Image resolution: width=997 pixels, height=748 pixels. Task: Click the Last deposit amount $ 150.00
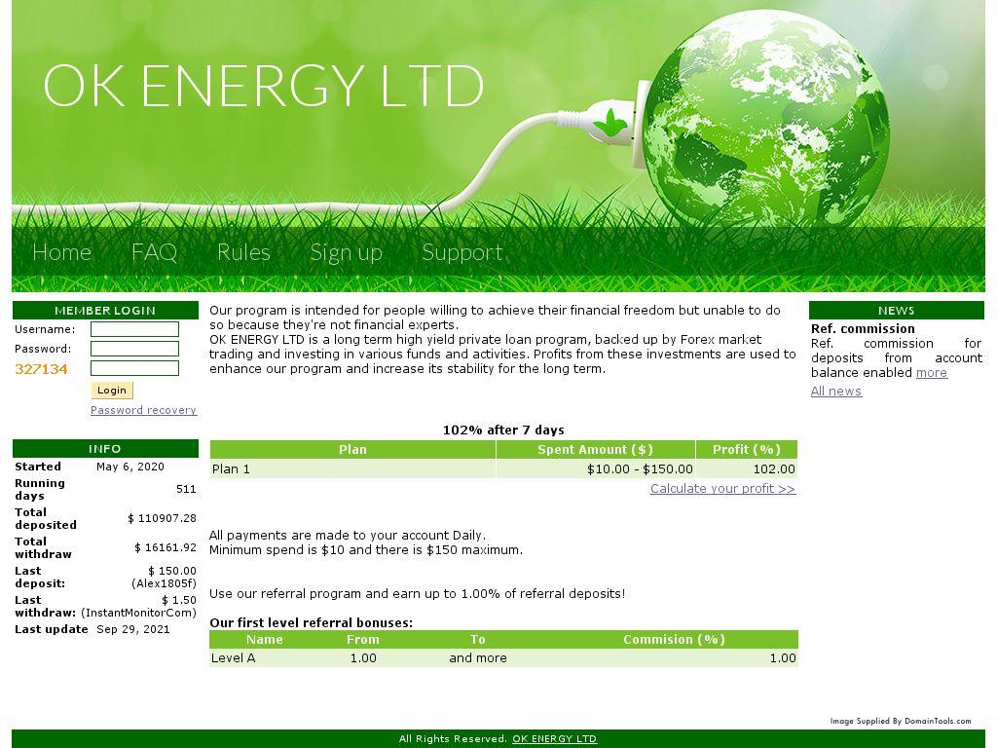pyautogui.click(x=172, y=571)
